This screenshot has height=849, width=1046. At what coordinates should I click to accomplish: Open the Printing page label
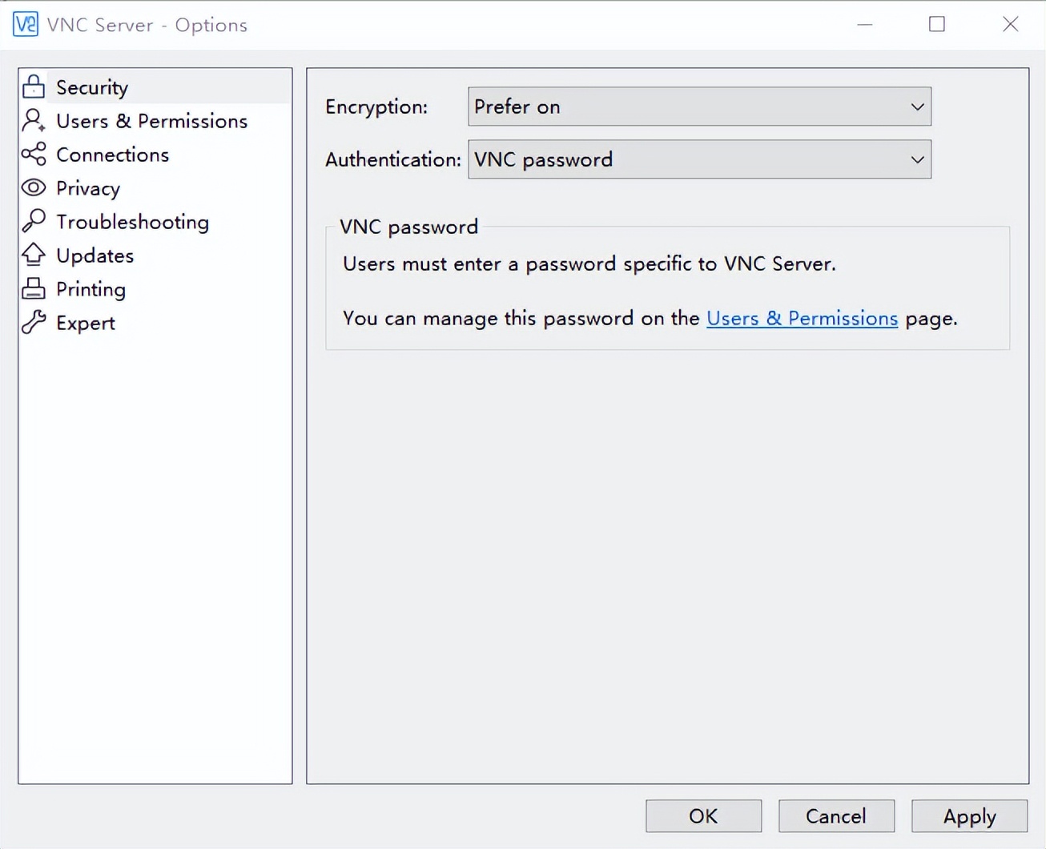91,289
